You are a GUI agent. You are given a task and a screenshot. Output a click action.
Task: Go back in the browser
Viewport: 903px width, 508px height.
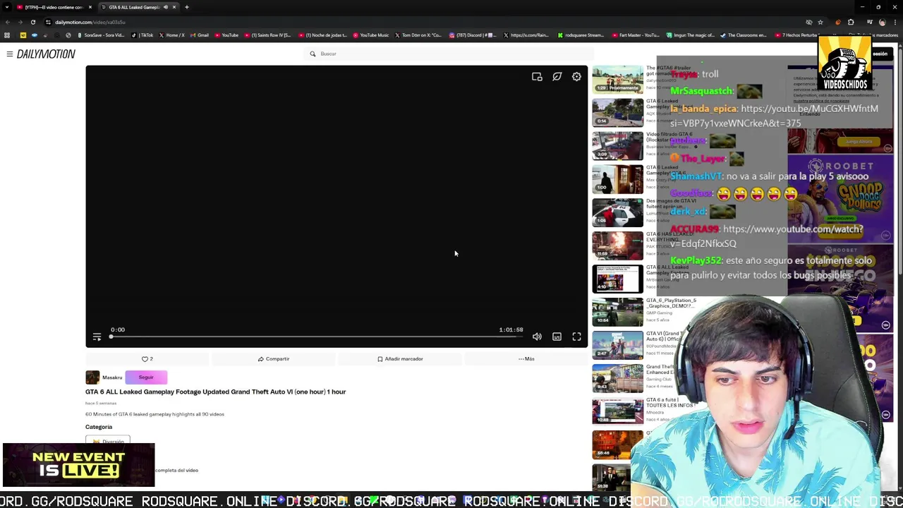pos(7,22)
